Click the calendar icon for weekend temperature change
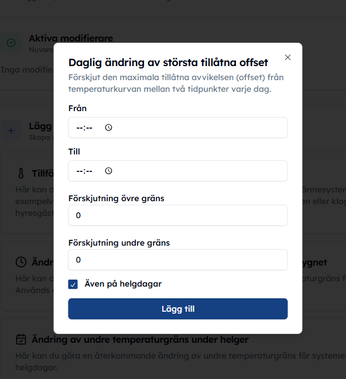This screenshot has height=379, width=346. pyautogui.click(x=21, y=339)
